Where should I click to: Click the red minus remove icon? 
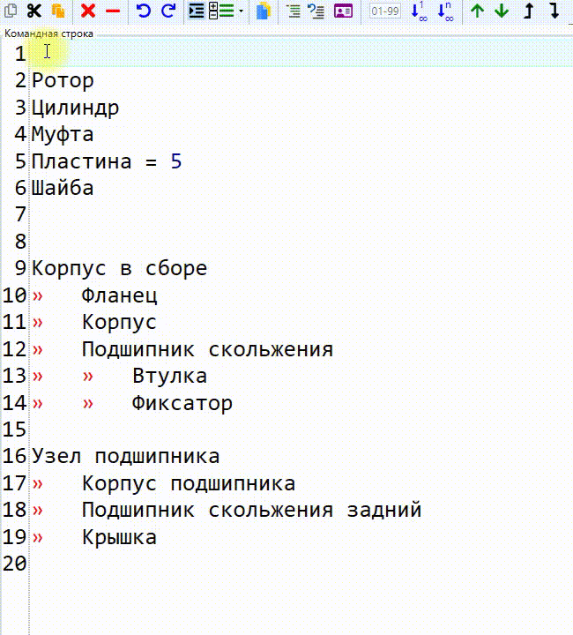[113, 11]
